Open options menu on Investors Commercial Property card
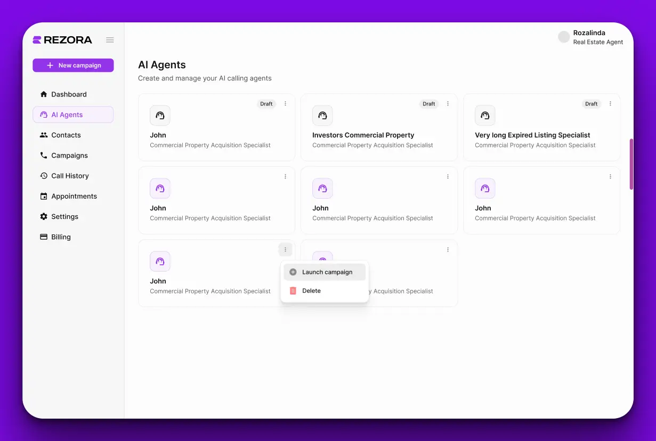 (448, 104)
